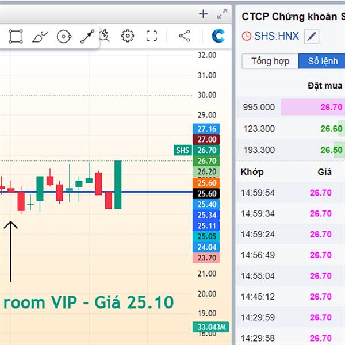
Task: Click the 27.00 dark red price label
Action: click(x=206, y=140)
